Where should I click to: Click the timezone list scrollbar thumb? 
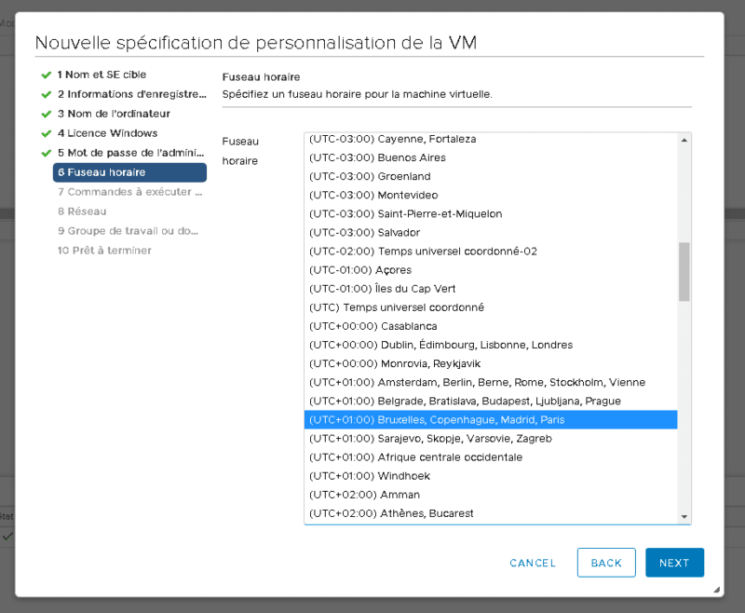(x=684, y=271)
